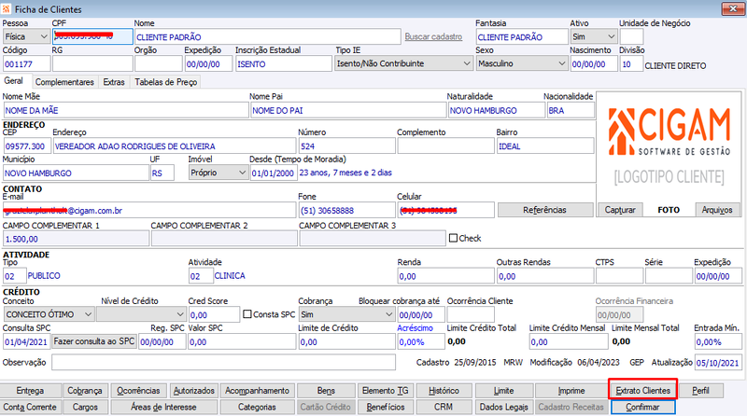Screen dimensions: 747x416
Task: Select the Extras tab
Action: [x=114, y=82]
